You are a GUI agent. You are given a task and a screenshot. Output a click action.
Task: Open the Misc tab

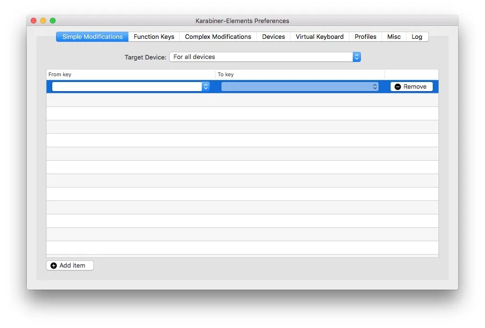[394, 36]
